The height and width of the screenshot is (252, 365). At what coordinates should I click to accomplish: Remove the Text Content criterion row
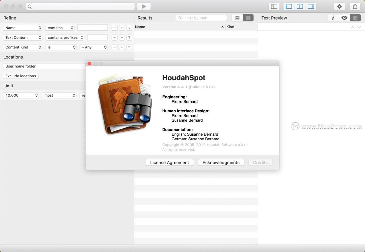click(x=114, y=37)
